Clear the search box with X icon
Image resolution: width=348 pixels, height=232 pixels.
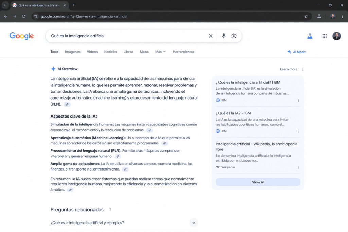(211, 36)
